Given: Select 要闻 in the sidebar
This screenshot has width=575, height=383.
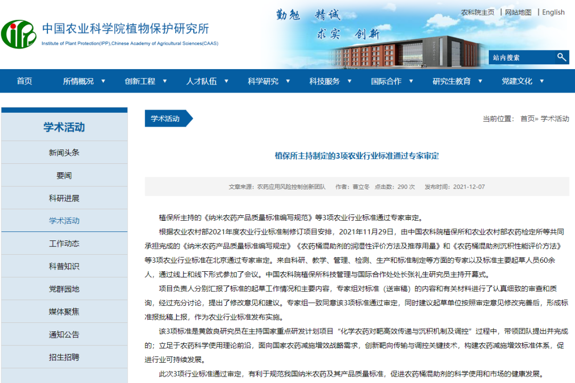Looking at the screenshot, I should click(64, 176).
